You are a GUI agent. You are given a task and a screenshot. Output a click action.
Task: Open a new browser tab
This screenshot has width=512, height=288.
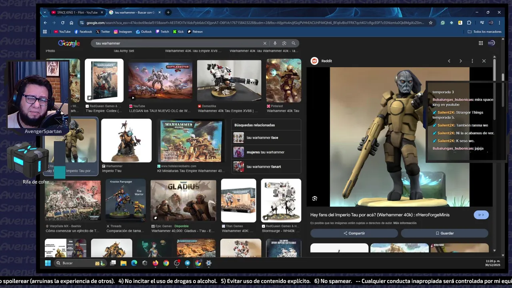(x=168, y=12)
